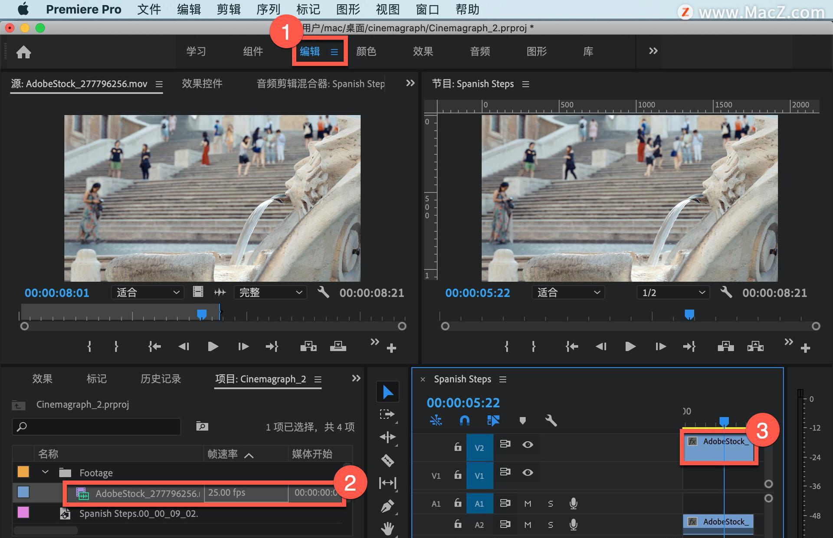Step forward one frame in Program monitor
This screenshot has height=538, width=833.
pos(660,346)
